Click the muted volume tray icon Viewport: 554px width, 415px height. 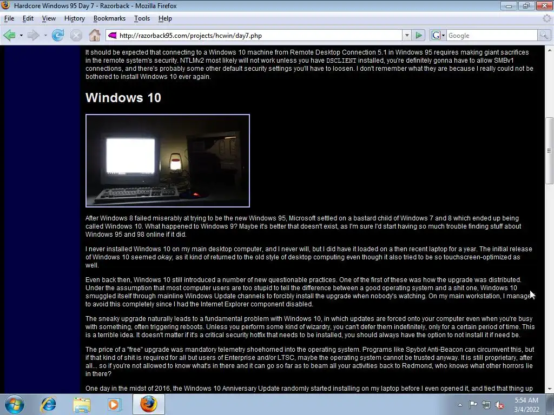tap(499, 405)
